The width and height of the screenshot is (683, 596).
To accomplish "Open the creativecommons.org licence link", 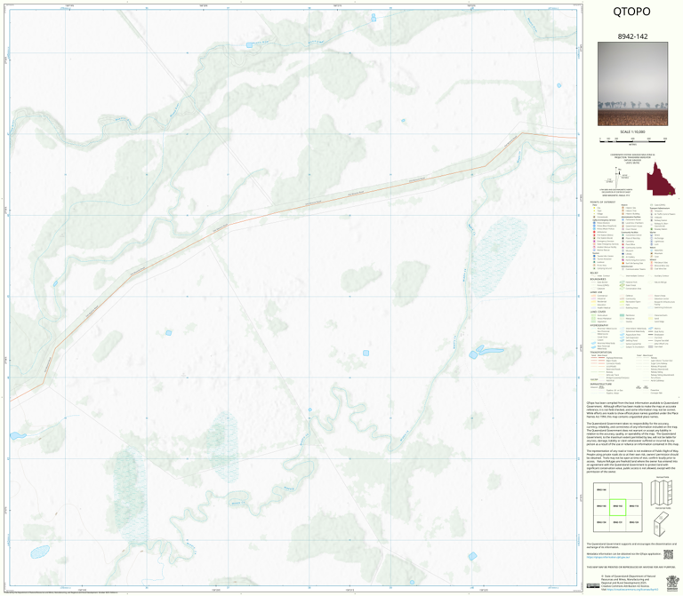I will (634, 590).
